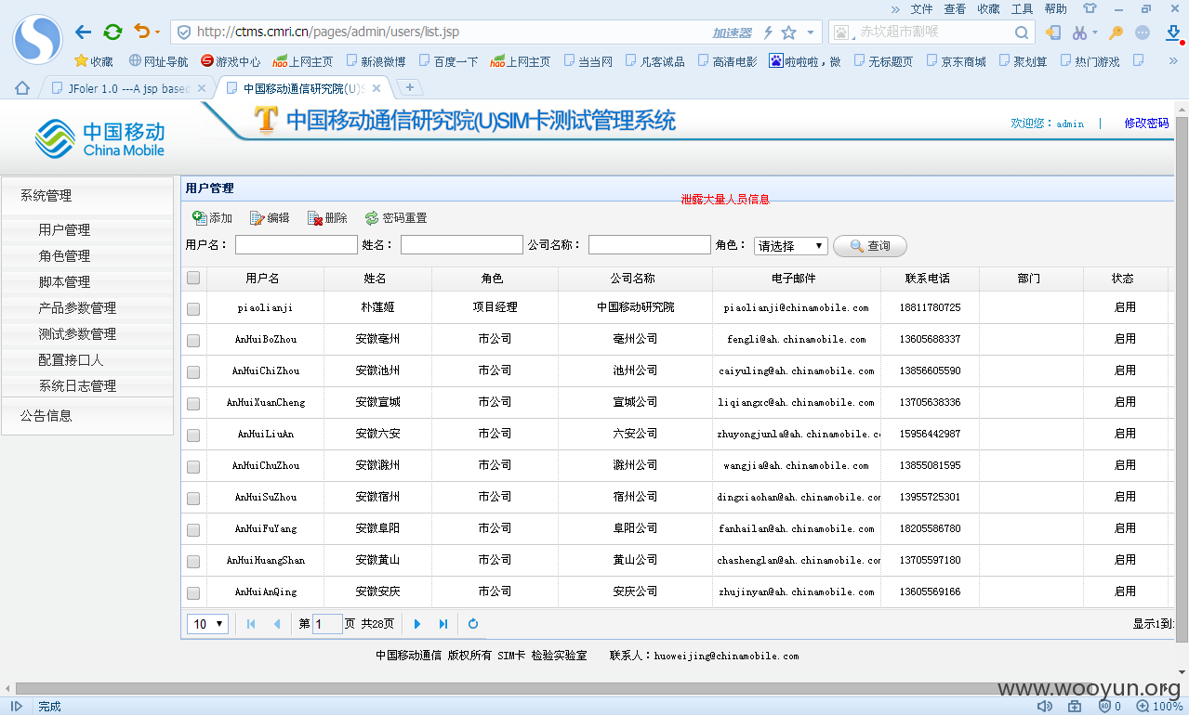Click the 公司名称 input field

pos(650,245)
